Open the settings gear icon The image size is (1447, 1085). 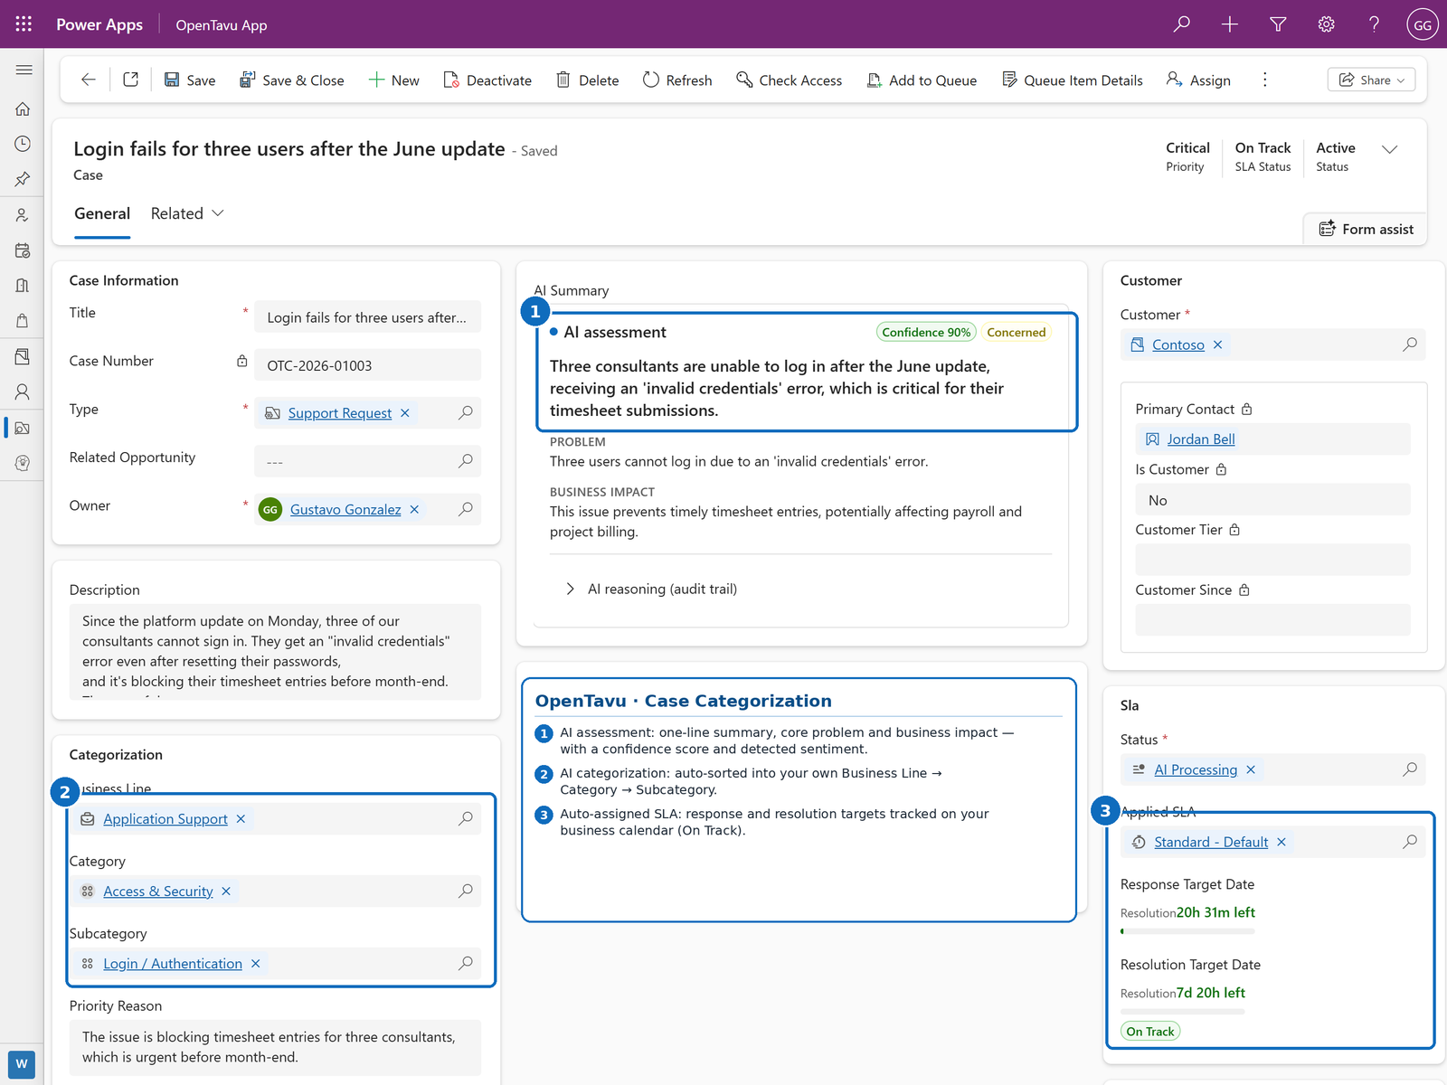tap(1326, 24)
